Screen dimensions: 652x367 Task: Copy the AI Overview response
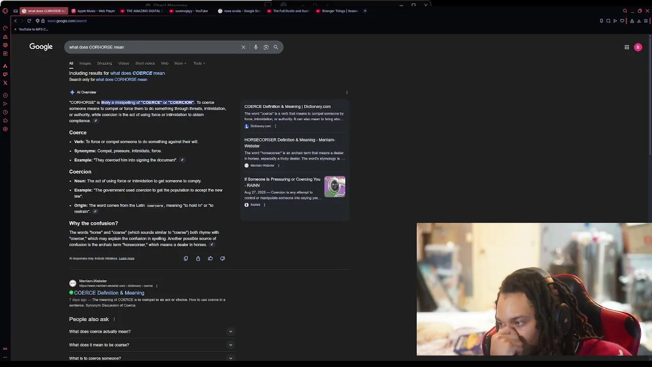(x=186, y=258)
